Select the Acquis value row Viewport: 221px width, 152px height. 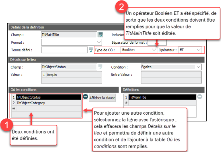coord(72,75)
